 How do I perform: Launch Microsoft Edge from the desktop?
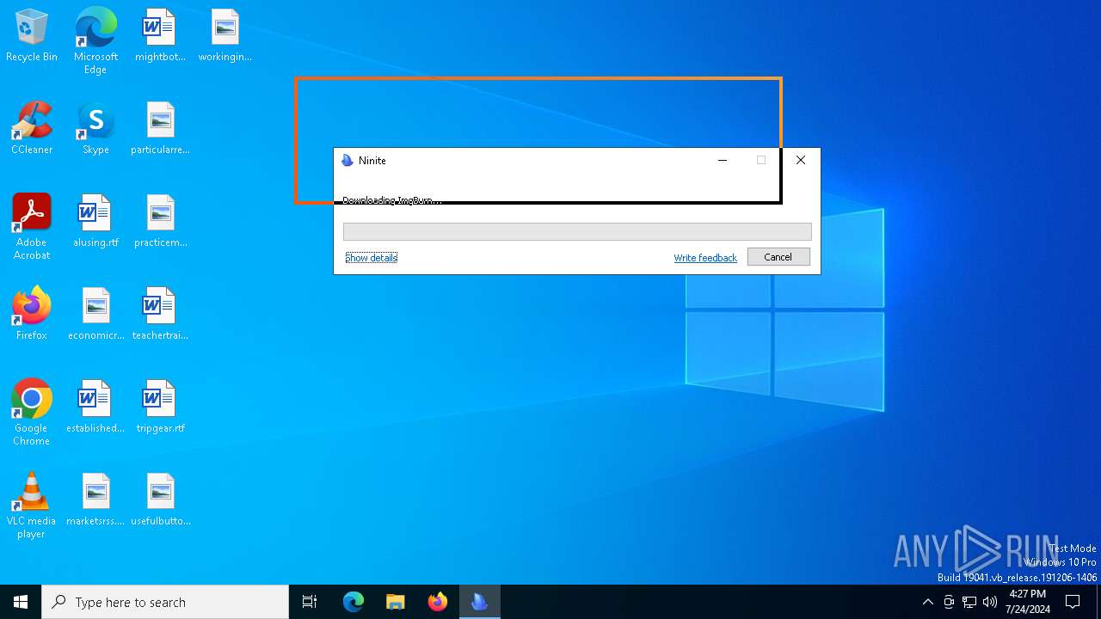coord(95,40)
